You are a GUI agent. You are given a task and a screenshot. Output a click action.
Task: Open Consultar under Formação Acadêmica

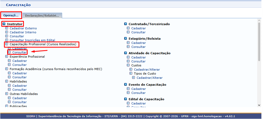click(x=19, y=77)
